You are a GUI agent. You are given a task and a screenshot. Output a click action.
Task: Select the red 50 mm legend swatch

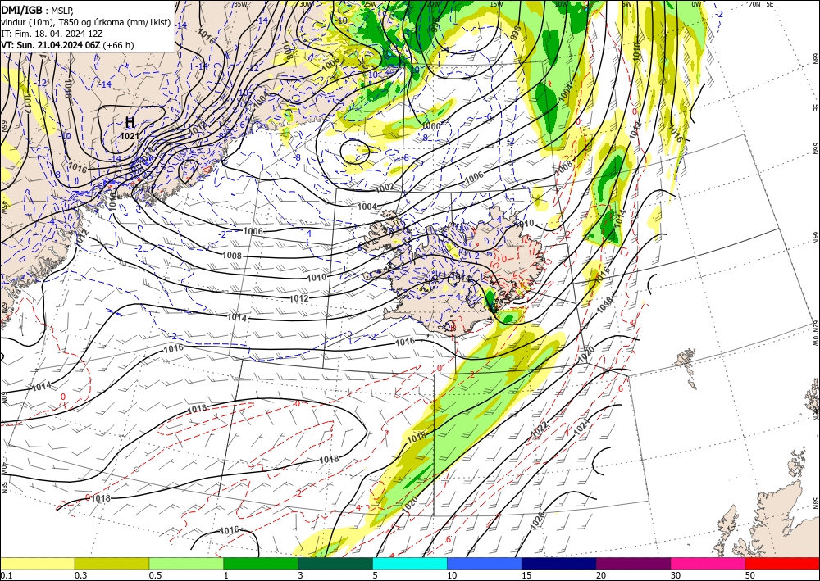[x=782, y=563]
